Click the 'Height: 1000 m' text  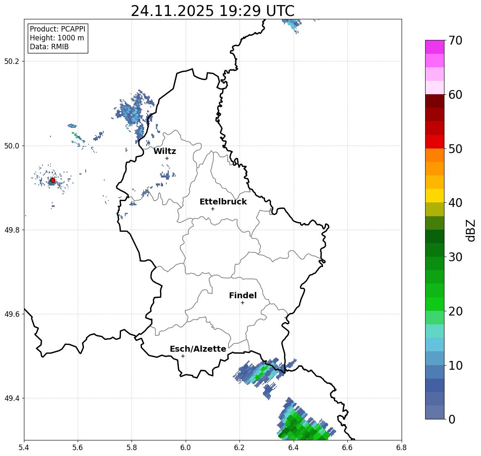click(x=57, y=38)
